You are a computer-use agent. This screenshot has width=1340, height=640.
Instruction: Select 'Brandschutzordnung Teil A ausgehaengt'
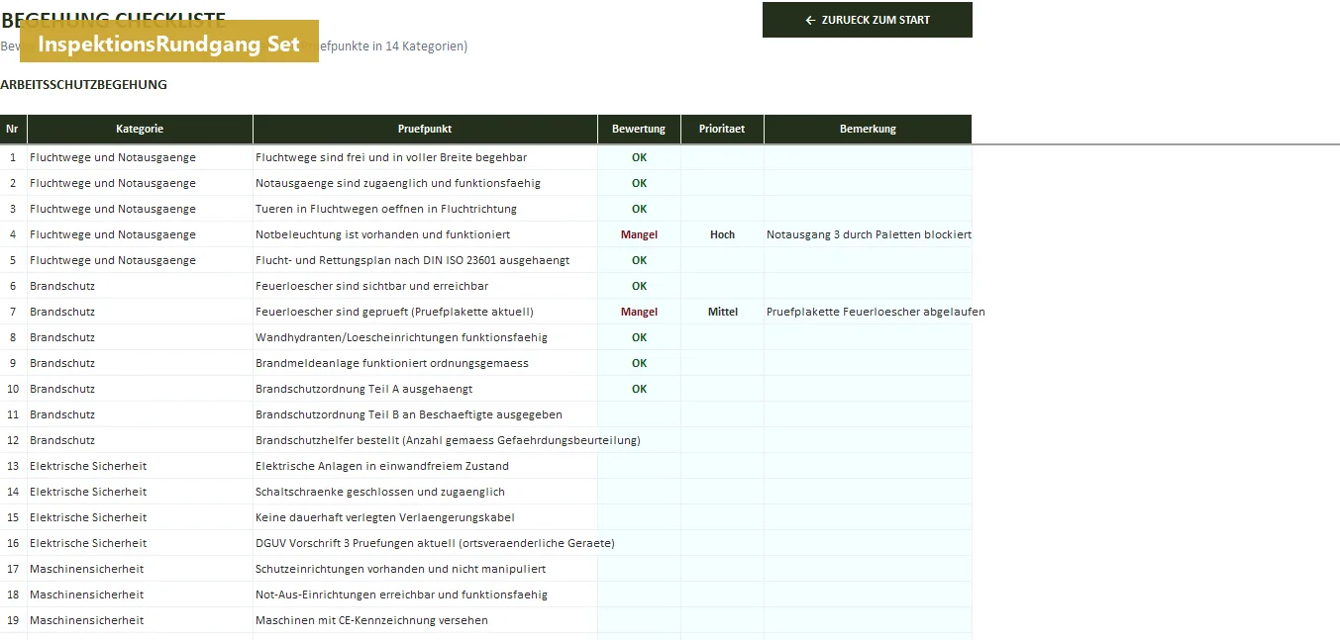click(x=364, y=389)
